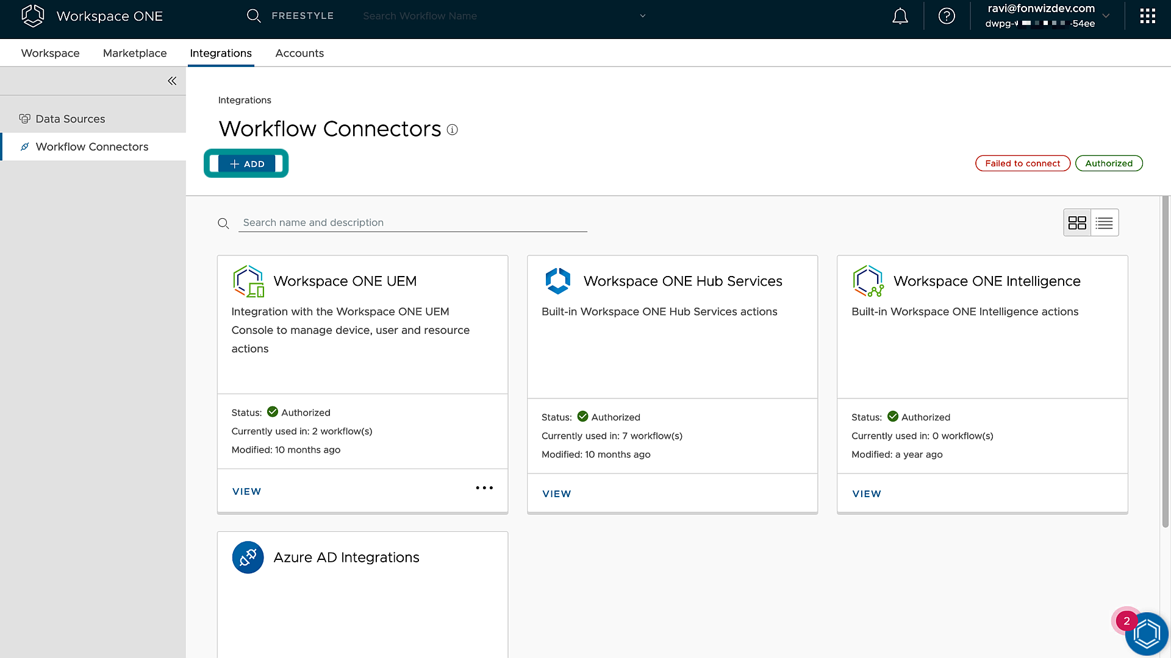Click the help question mark icon
Image resolution: width=1171 pixels, height=658 pixels.
947,16
